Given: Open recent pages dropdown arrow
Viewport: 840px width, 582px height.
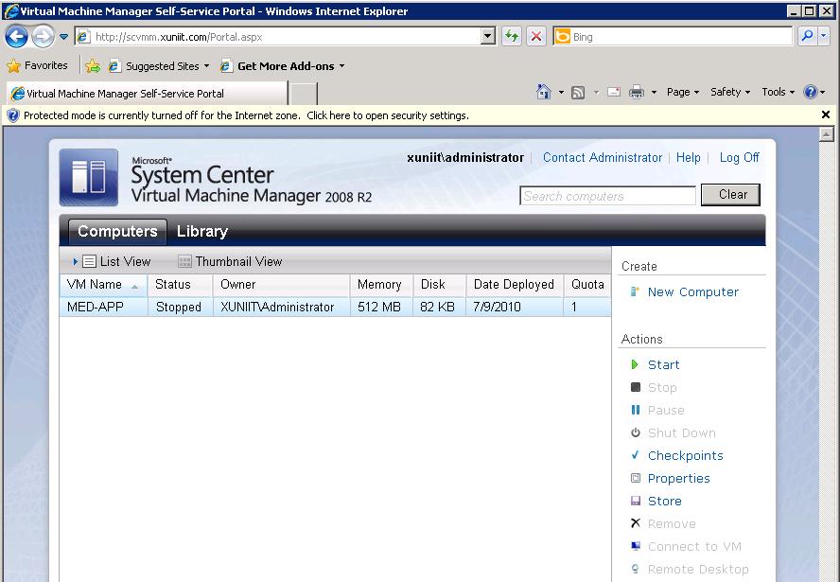Looking at the screenshot, I should click(63, 37).
